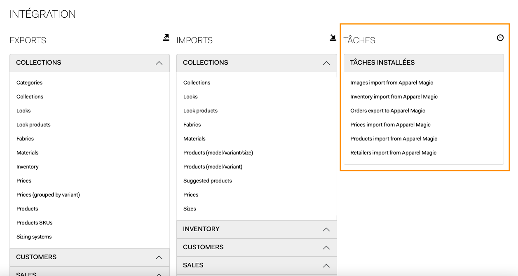
Task: Open Retailers import from Apparel Magic task
Action: [393, 153]
